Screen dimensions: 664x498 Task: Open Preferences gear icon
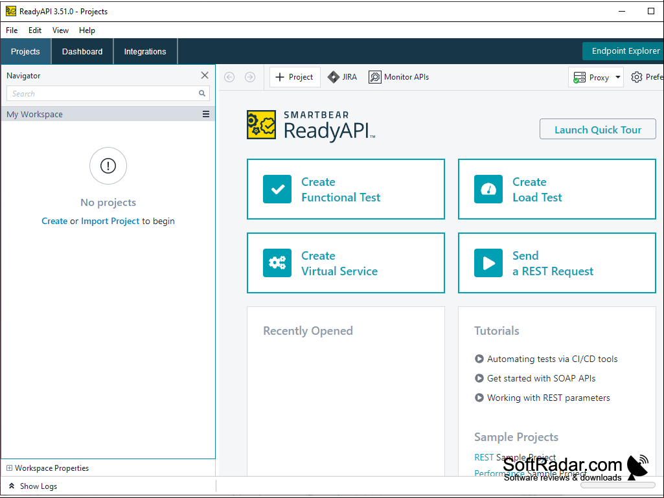(x=637, y=77)
